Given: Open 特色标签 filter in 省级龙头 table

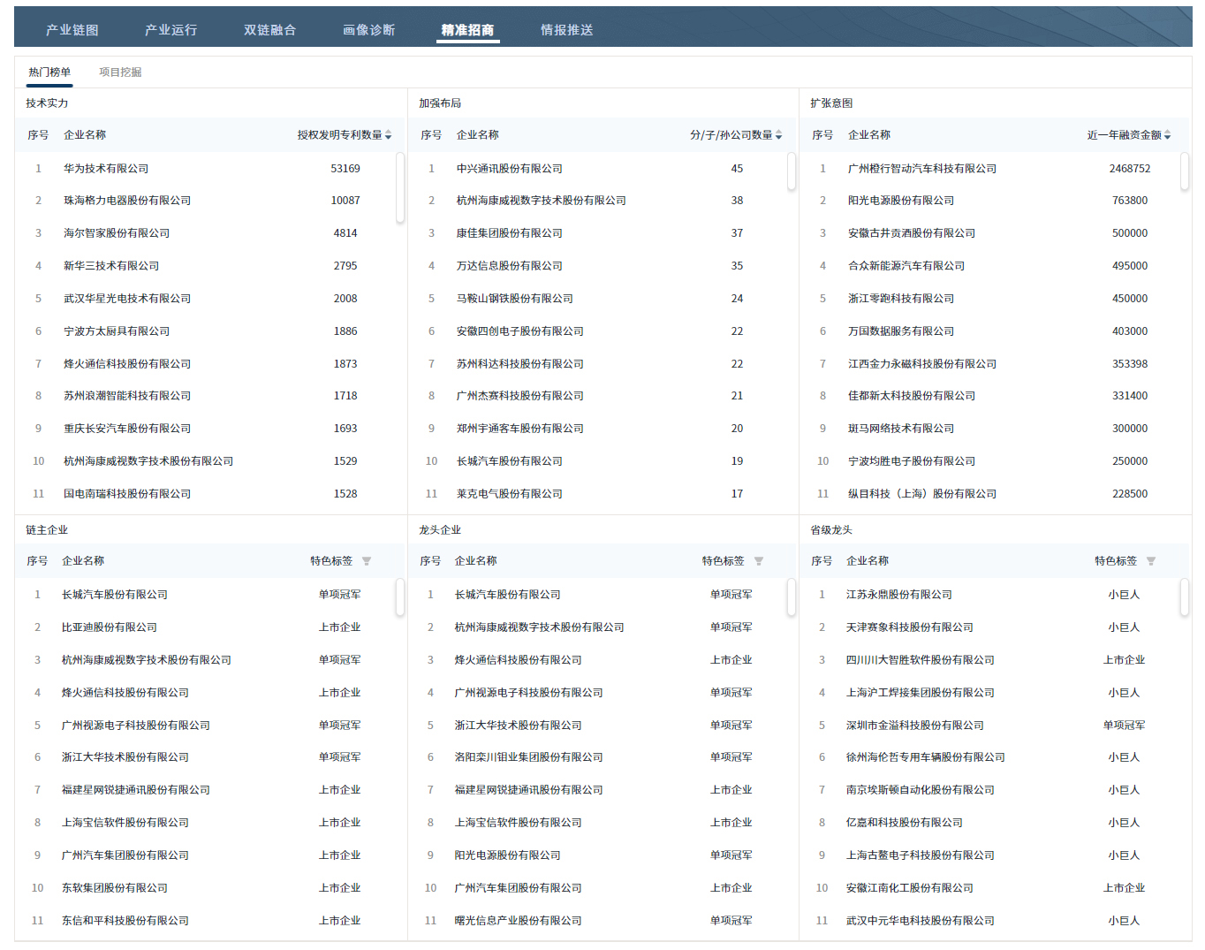Looking at the screenshot, I should (x=1151, y=561).
